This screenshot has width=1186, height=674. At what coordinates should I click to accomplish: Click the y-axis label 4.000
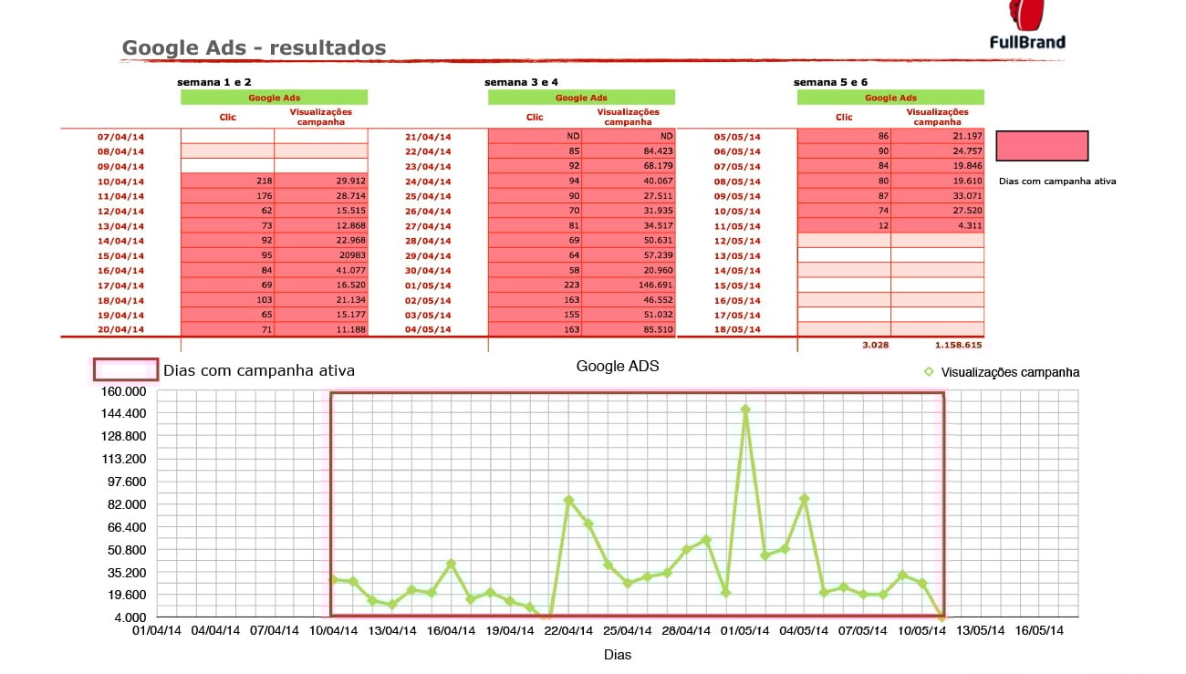click(130, 617)
